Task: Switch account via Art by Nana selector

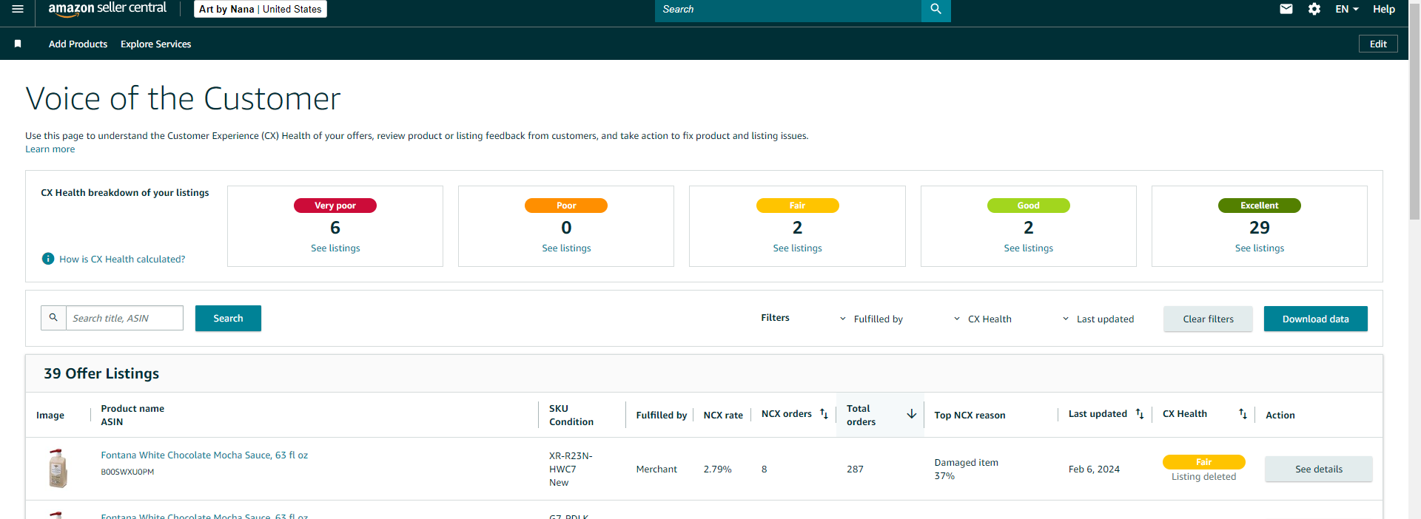Action: (x=261, y=9)
